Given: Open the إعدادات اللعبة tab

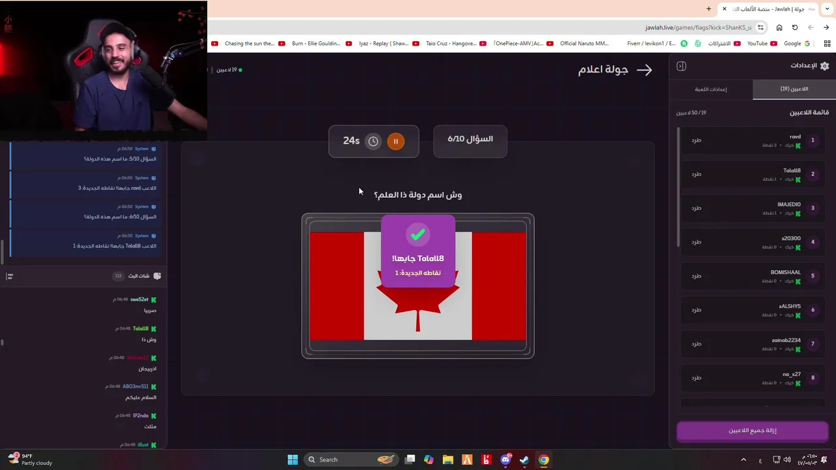Looking at the screenshot, I should [x=711, y=89].
